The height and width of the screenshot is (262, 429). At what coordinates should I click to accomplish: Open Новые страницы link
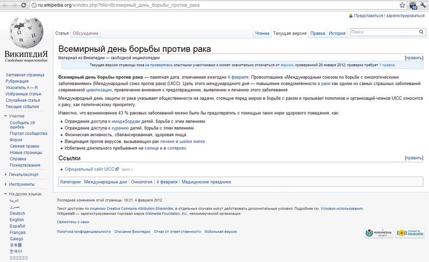coord(26,152)
